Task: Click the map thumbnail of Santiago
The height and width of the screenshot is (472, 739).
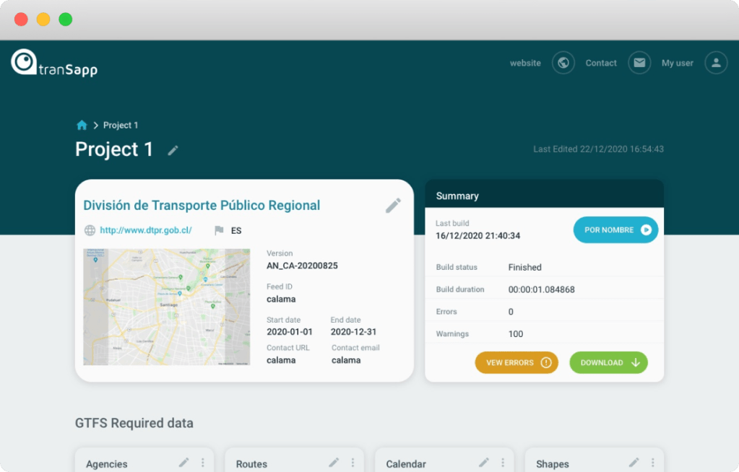Action: [x=166, y=307]
